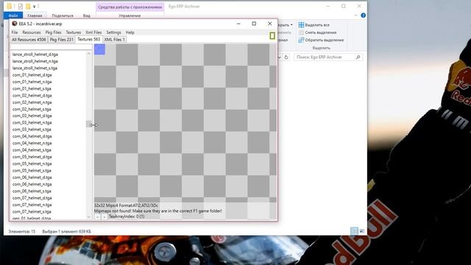471x265 pixels.
Task: Show previous texture array index
Action: click(x=97, y=216)
